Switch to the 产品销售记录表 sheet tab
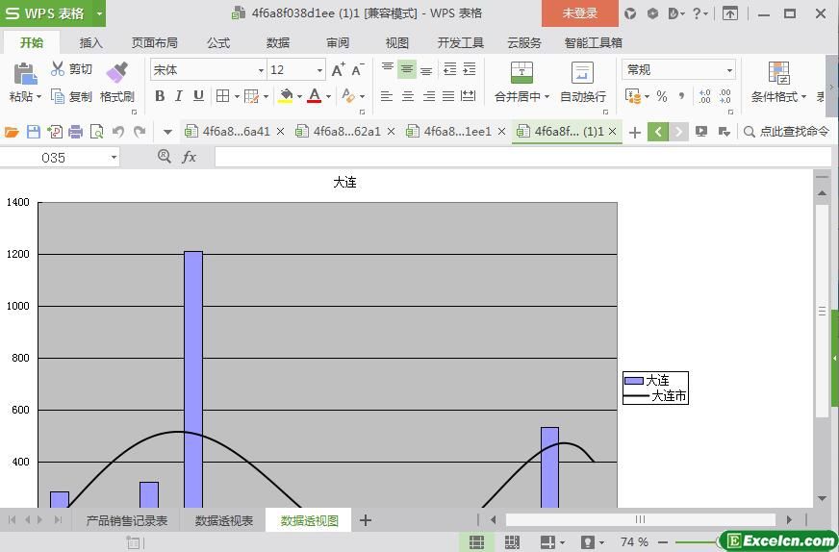This screenshot has height=552, width=839. coord(126,520)
